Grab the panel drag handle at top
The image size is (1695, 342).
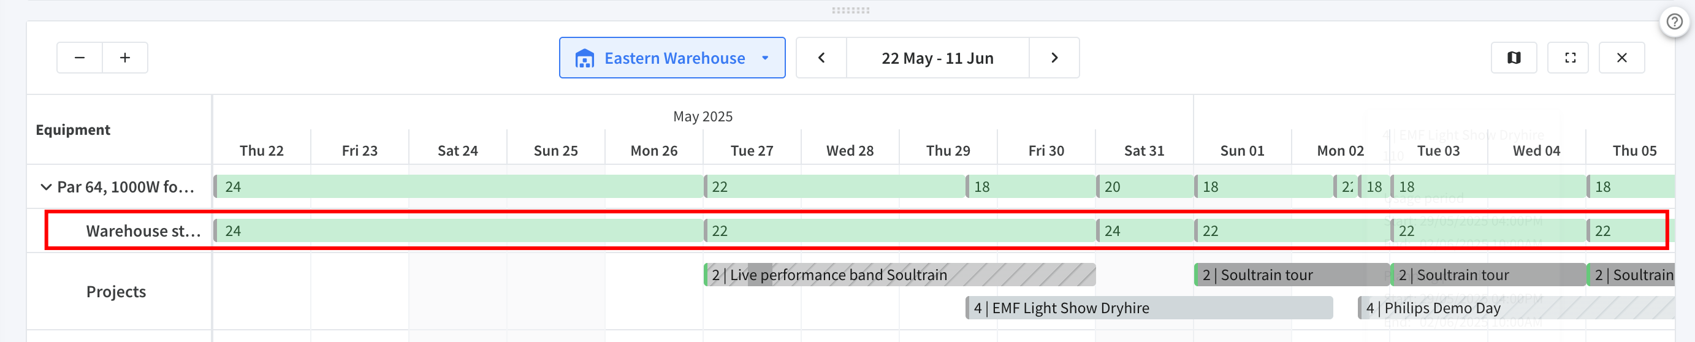(x=850, y=10)
